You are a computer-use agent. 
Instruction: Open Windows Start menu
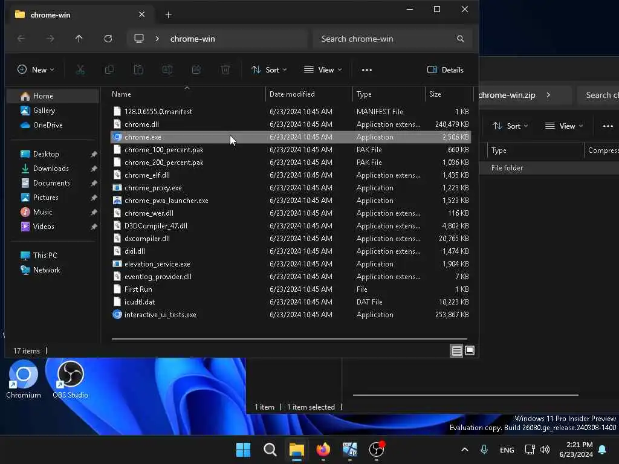(x=243, y=449)
